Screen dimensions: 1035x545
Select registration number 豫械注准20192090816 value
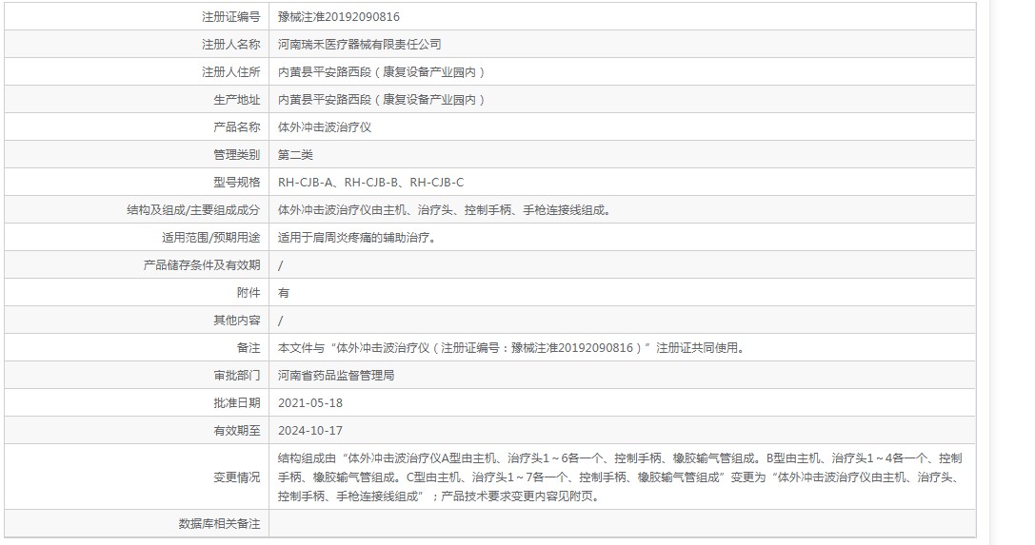339,17
